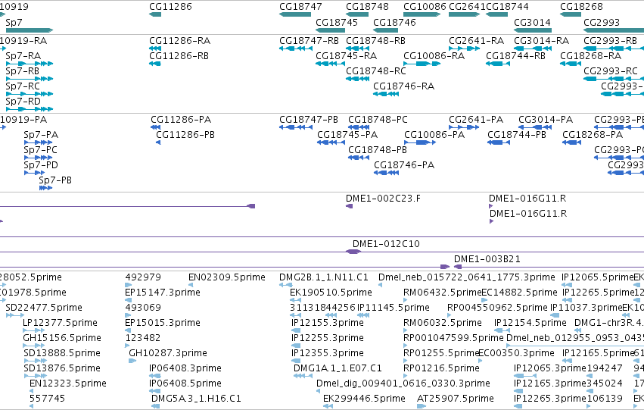Click the CG18268-RA transcript
The height and width of the screenshot is (410, 644).
[x=591, y=56]
